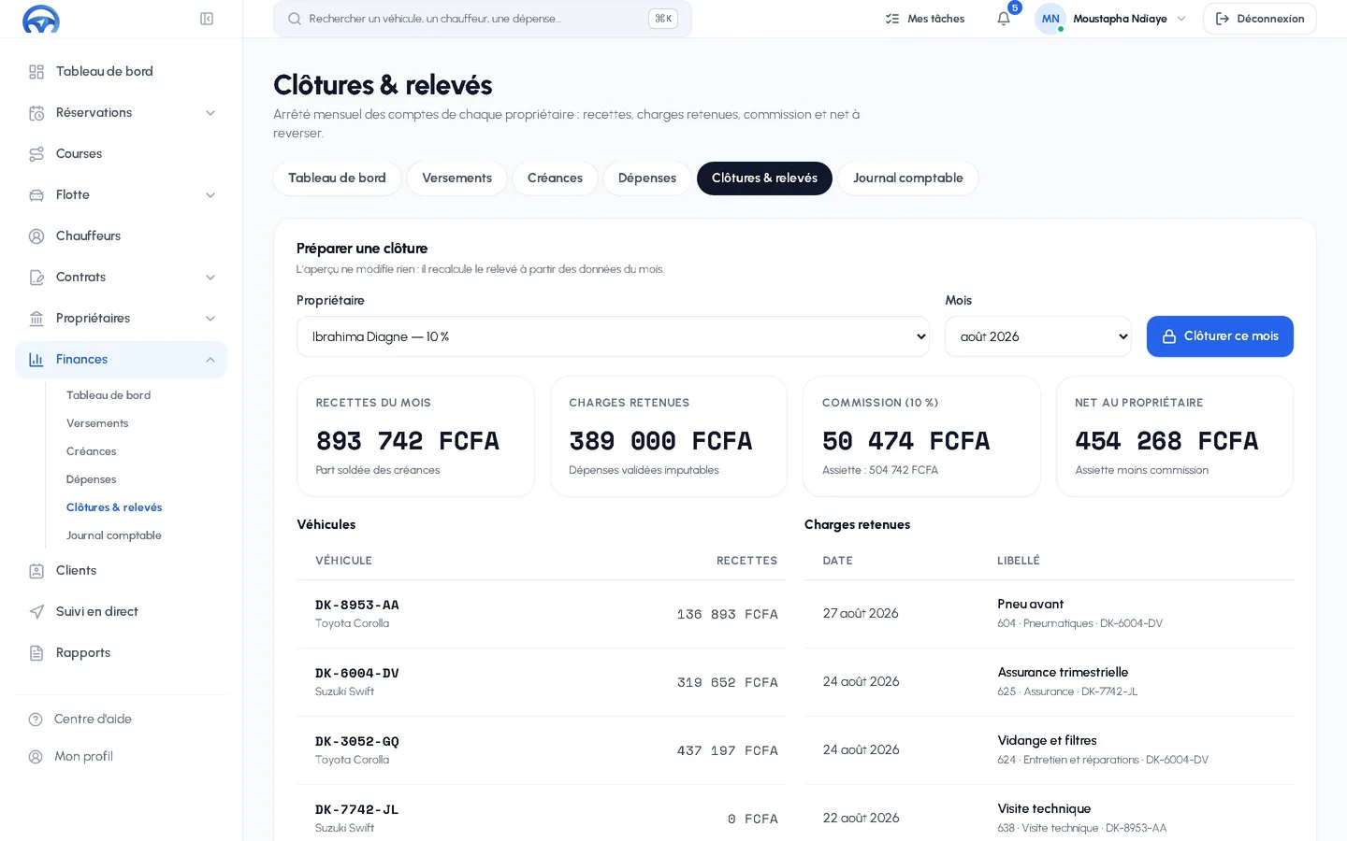Click the Mon profil user icon
The width and height of the screenshot is (1347, 841).
pyautogui.click(x=36, y=757)
